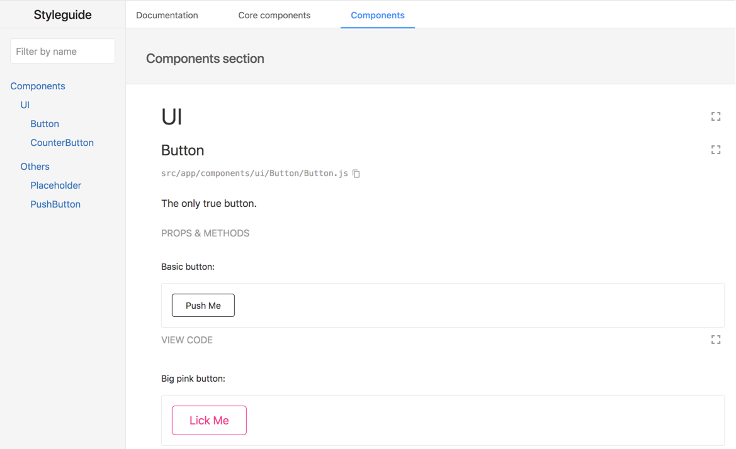Expand View Code for basic button
This screenshot has width=736, height=449.
tap(187, 340)
